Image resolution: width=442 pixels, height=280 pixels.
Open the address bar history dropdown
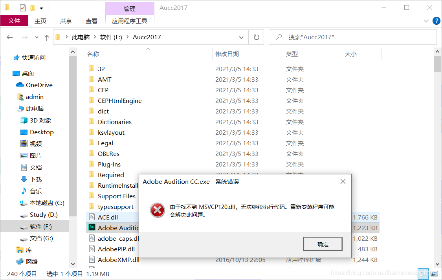coord(241,37)
